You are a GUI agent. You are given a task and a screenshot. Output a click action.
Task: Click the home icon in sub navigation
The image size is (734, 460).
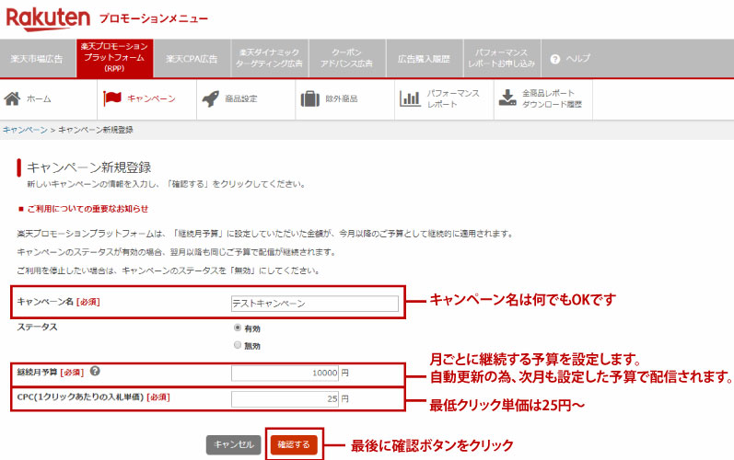coord(13,98)
